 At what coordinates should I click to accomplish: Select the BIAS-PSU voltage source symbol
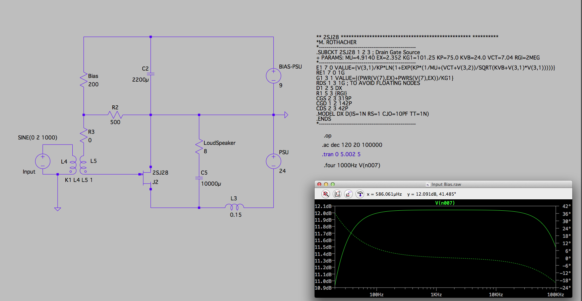273,76
